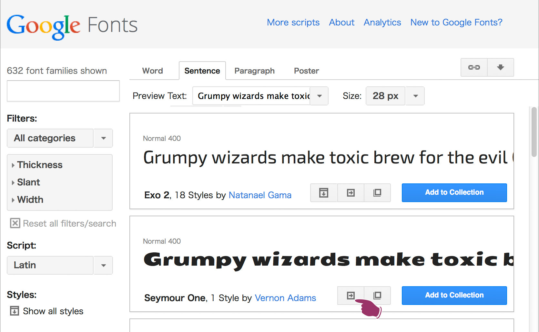
Task: Open the All categories dropdown arrow
Action: point(103,138)
